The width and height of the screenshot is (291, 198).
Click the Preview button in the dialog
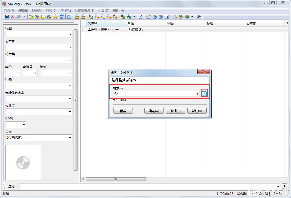click(123, 111)
